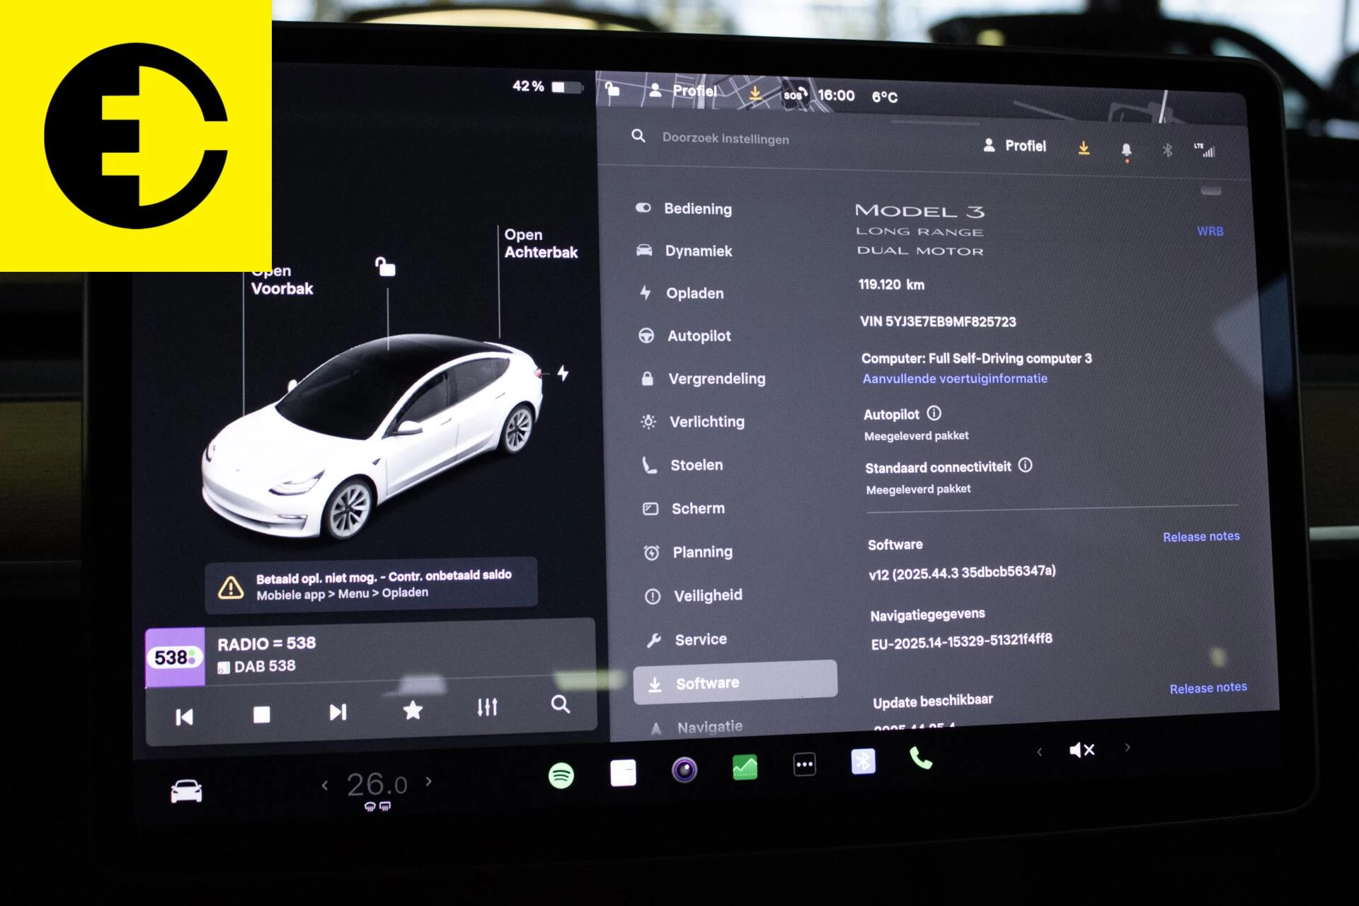
Task: Expand the Autopilot info tooltip
Action: click(933, 414)
